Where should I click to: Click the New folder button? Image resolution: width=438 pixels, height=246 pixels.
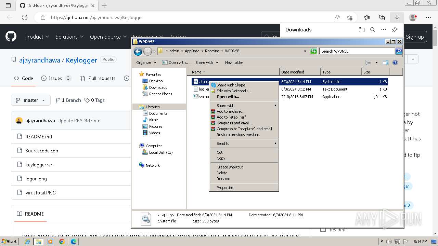[234, 63]
